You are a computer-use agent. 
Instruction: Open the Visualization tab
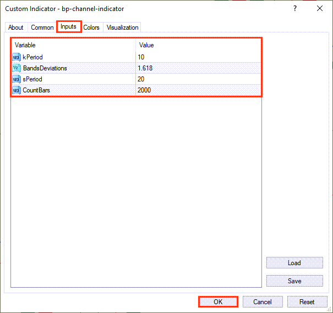(x=123, y=28)
